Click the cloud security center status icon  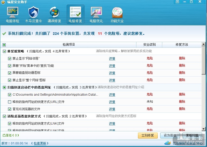click(x=167, y=143)
